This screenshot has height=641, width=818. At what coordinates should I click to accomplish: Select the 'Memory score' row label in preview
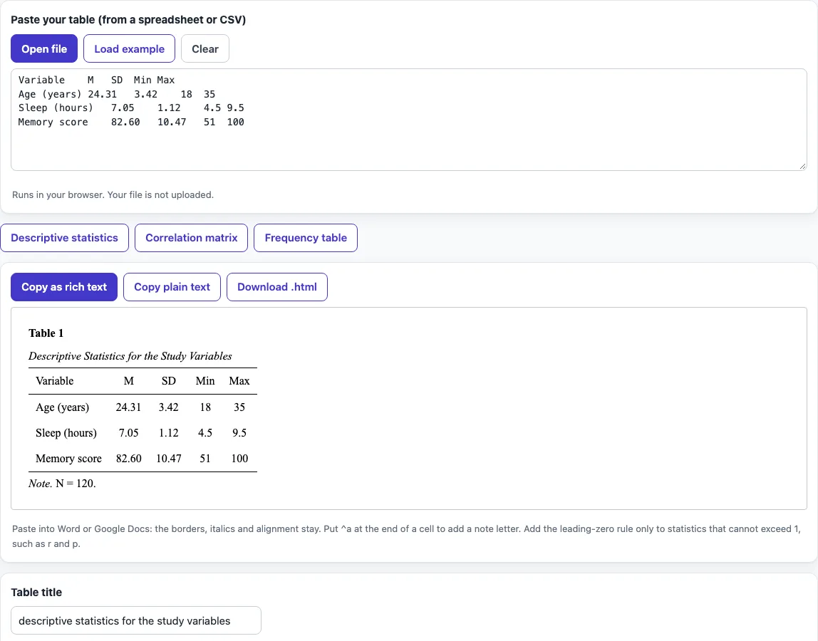68,459
